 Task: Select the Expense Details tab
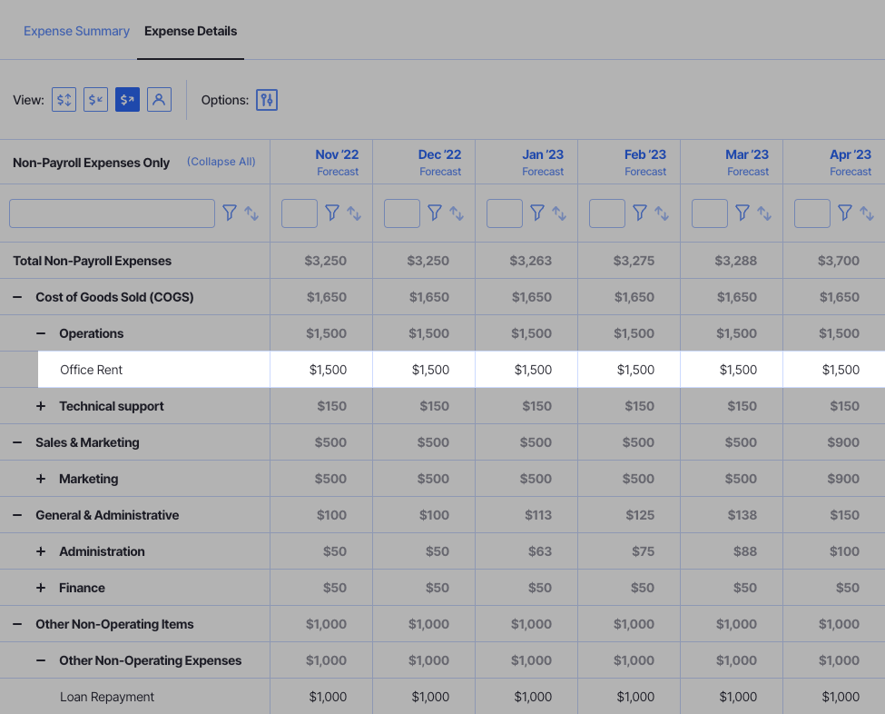tap(190, 31)
